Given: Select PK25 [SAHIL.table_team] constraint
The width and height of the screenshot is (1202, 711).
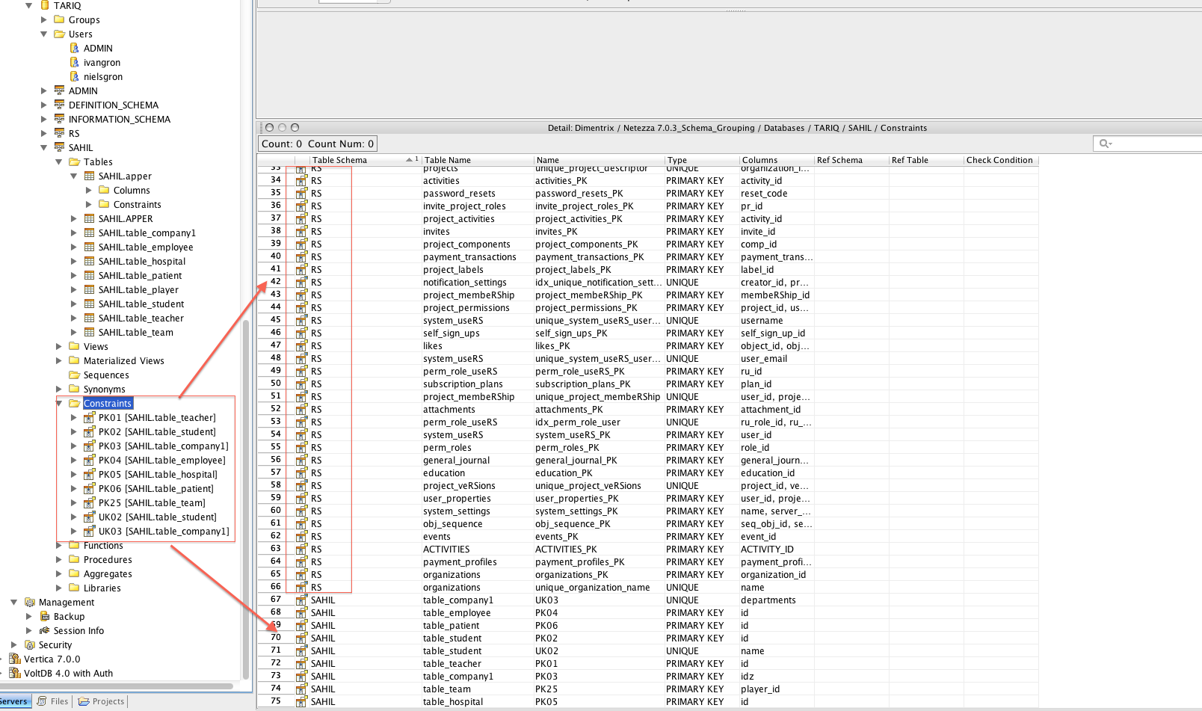Looking at the screenshot, I should tap(152, 502).
